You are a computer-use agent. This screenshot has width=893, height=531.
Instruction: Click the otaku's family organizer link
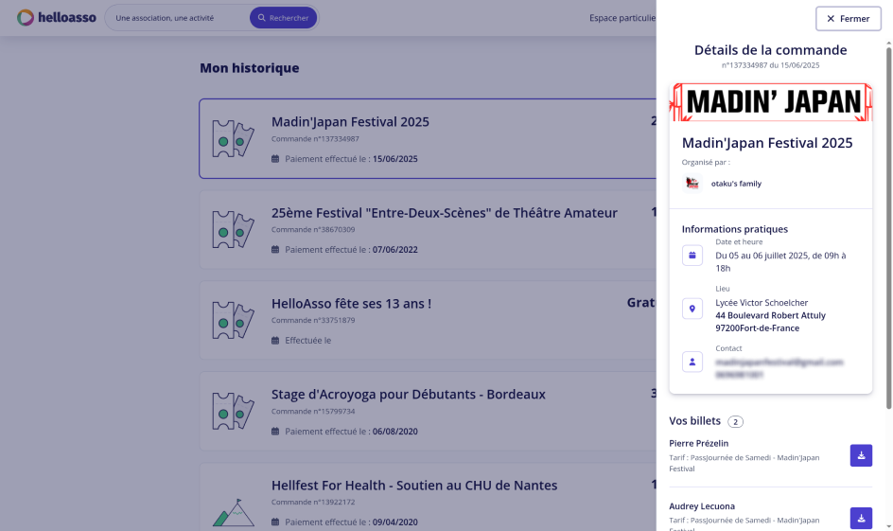click(x=736, y=184)
